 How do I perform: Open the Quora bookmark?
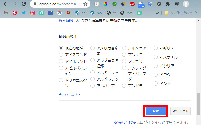[68, 13]
